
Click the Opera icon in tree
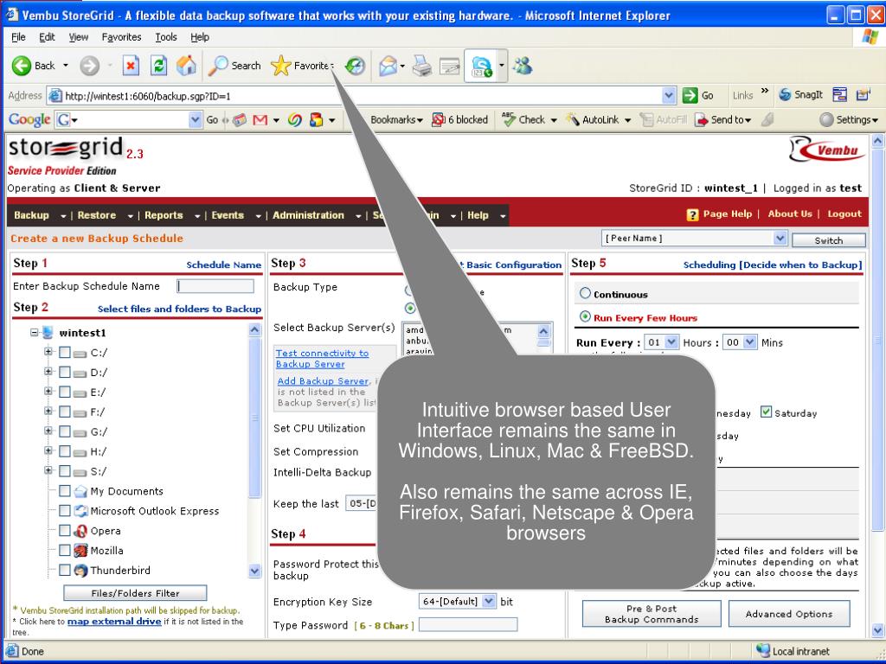(x=80, y=531)
